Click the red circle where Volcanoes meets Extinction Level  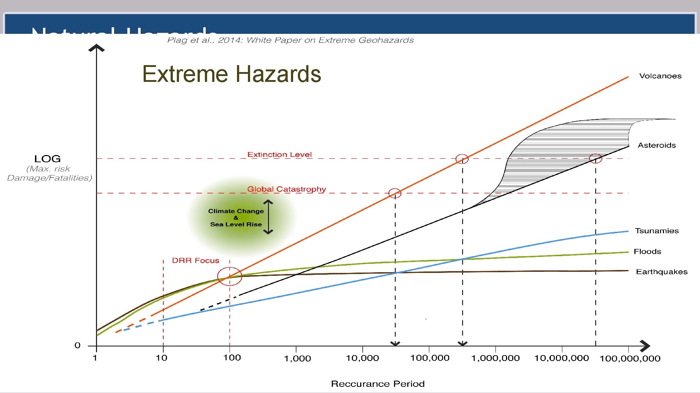click(x=462, y=159)
